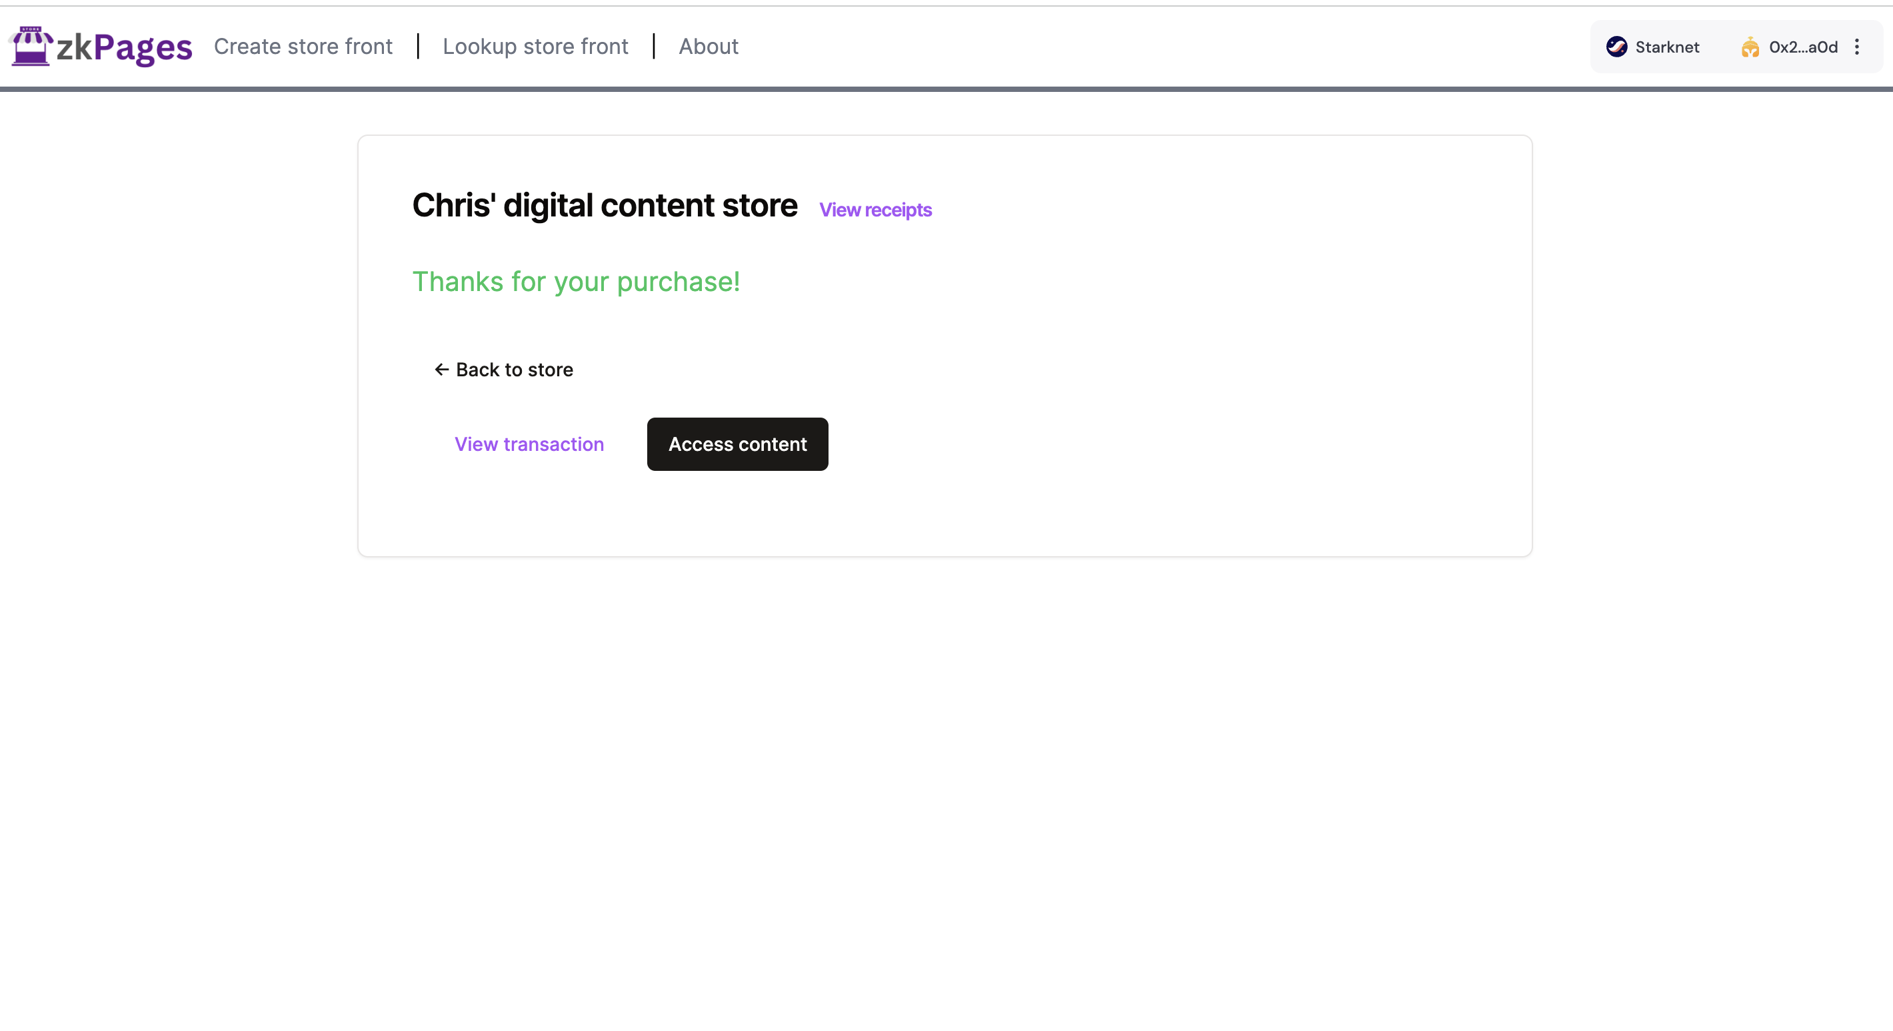Go to Lookup store front

(x=535, y=46)
